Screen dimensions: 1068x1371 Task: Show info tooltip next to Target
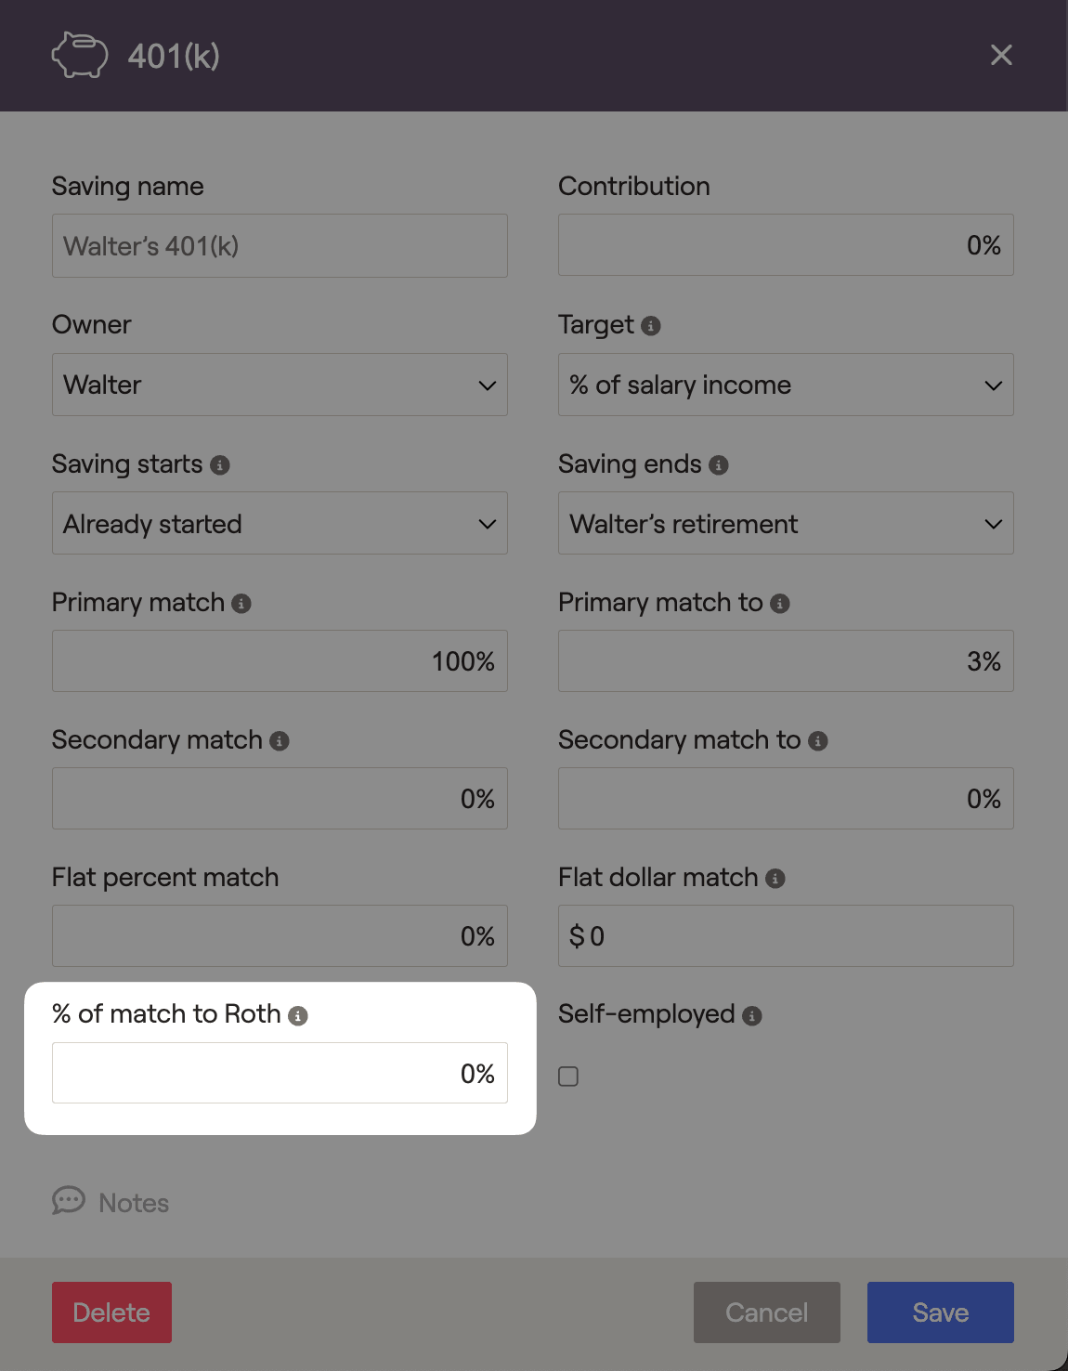[x=651, y=326]
